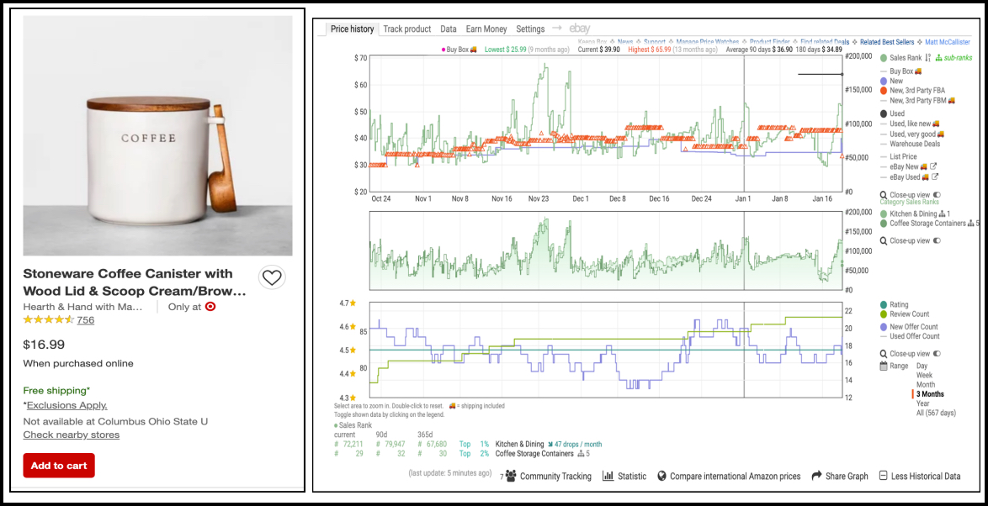Viewport: 988px width, 506px height.
Task: Click the minus box icon for Less Historical Data
Action: [884, 476]
